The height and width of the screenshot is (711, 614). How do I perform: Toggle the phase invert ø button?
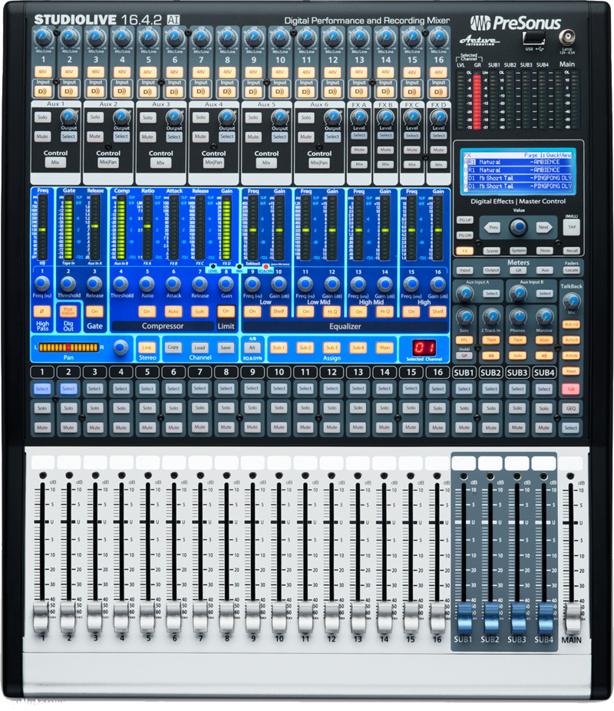pos(41,311)
